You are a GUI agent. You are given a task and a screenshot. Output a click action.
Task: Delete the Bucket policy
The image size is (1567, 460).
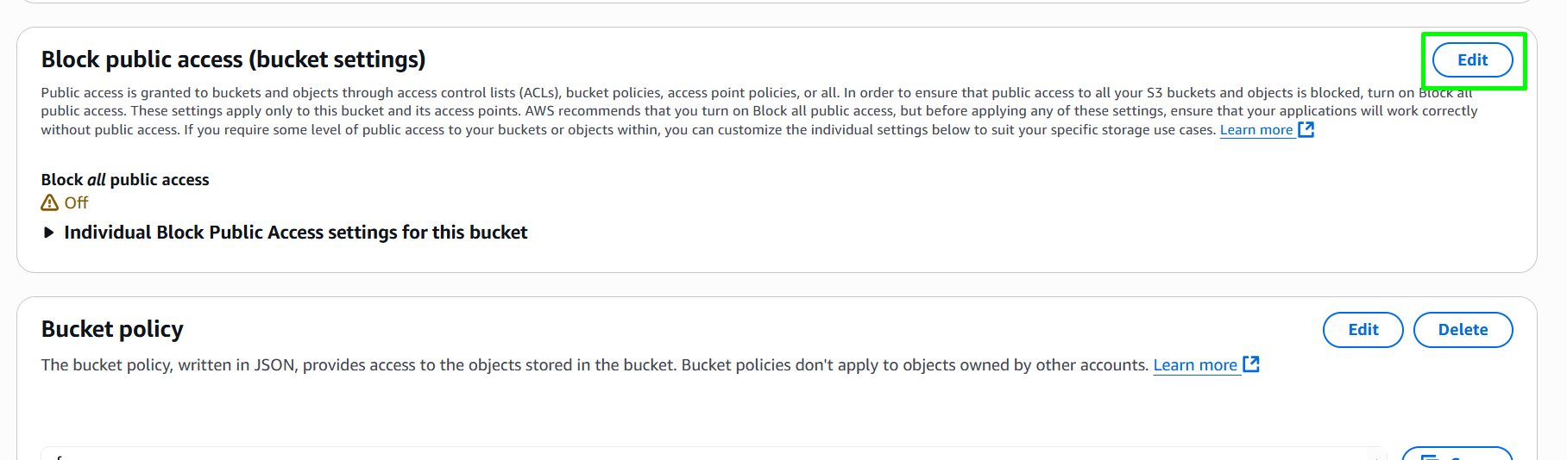pos(1463,330)
